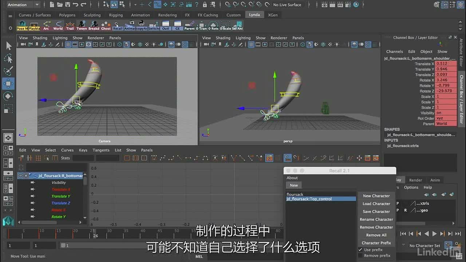
Task: Click the Parent shelf icon
Action: click(190, 25)
